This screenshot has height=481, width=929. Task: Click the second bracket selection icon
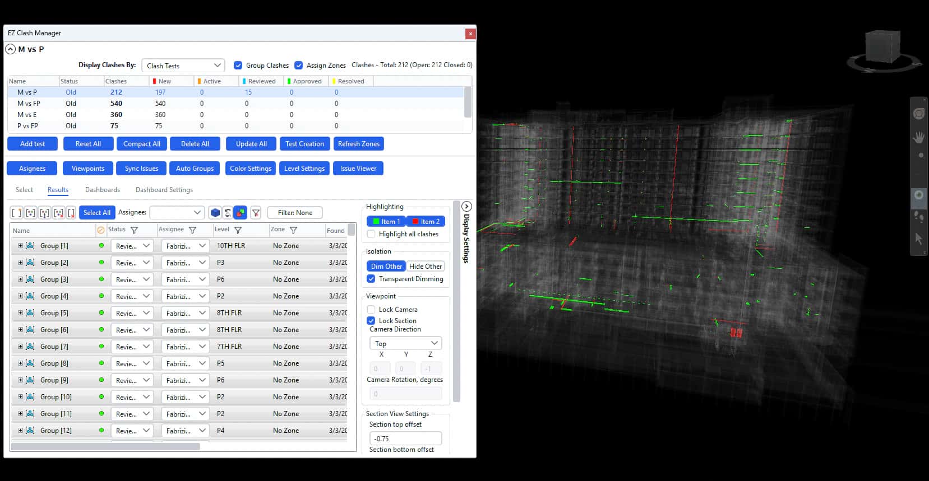pyautogui.click(x=30, y=213)
